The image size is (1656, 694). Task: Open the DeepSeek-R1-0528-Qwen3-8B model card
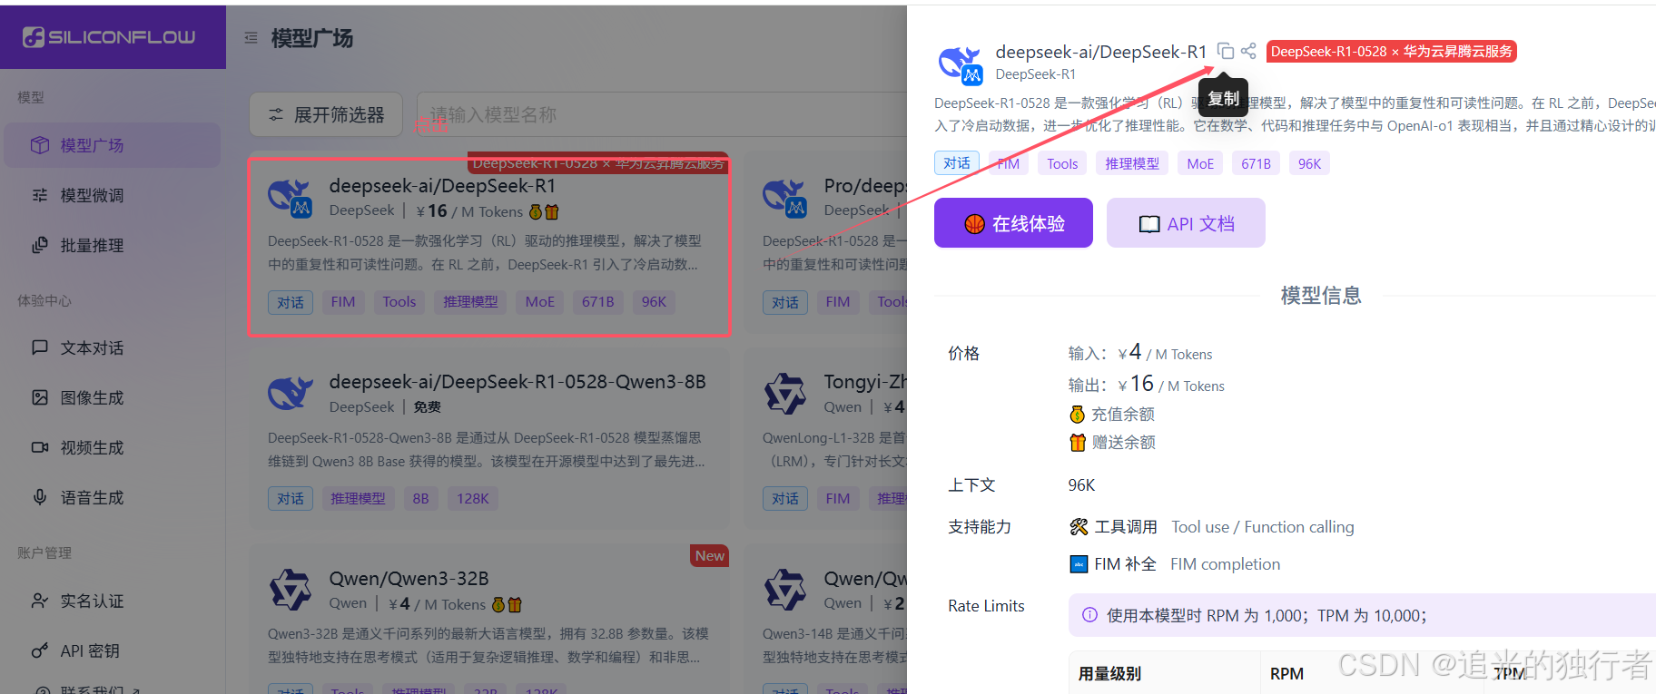pyautogui.click(x=489, y=440)
